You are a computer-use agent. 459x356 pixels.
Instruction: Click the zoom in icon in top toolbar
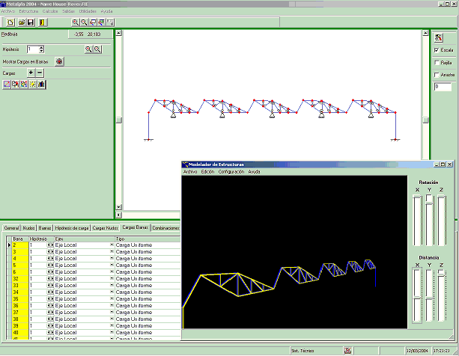[75, 22]
